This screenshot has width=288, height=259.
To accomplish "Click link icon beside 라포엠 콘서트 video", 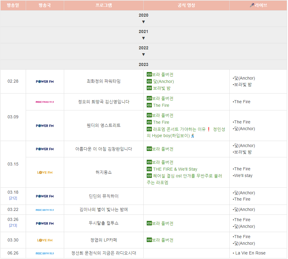I will click(x=149, y=129).
